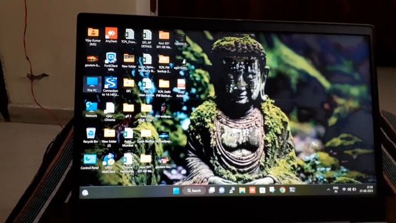
Task: Open the Asian Mumbai Excel file
Action: coord(128,137)
